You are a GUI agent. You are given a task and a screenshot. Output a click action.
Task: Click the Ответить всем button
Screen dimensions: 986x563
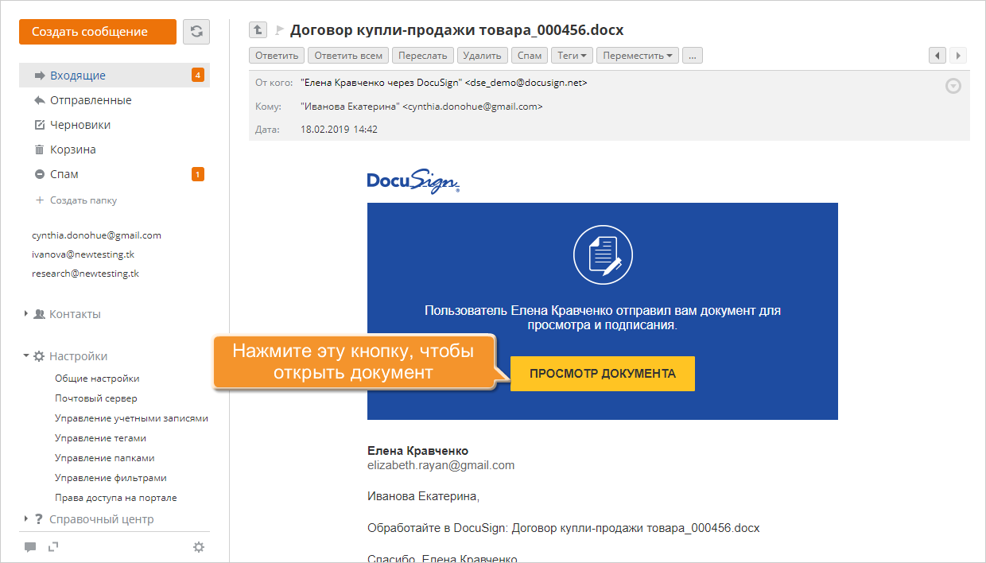(349, 56)
